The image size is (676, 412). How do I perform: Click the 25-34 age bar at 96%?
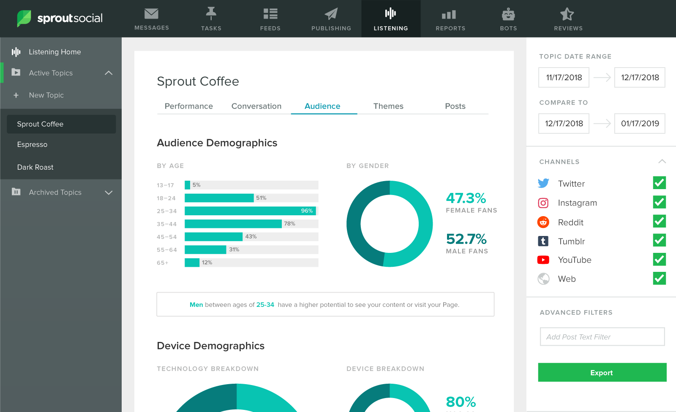(x=250, y=211)
